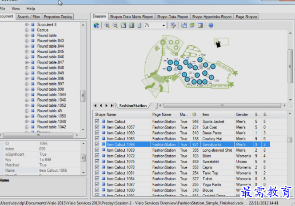Open the Help menu

[31, 8]
